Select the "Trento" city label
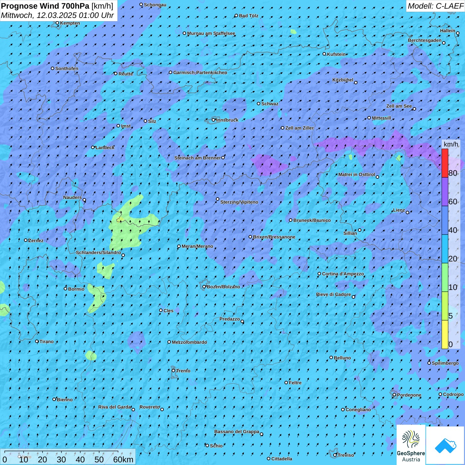The width and height of the screenshot is (465, 465). tap(183, 371)
